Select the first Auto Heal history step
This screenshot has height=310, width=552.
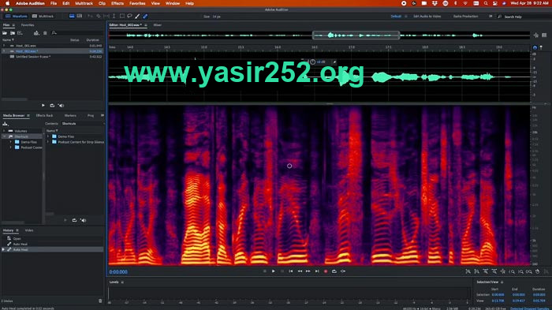click(x=20, y=244)
